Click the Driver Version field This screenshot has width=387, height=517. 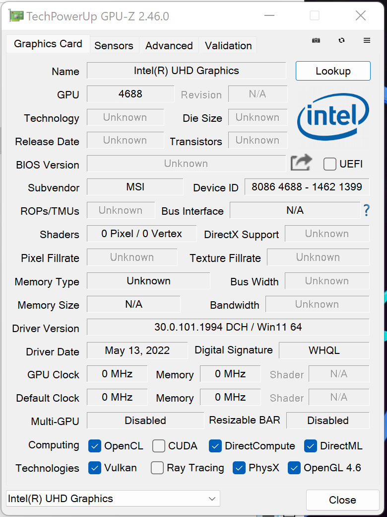click(228, 327)
